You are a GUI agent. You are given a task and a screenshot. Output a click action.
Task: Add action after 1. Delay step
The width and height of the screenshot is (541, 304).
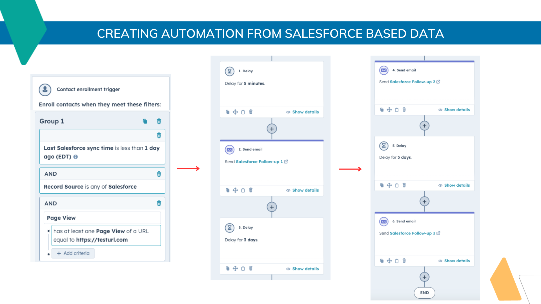pyautogui.click(x=272, y=129)
